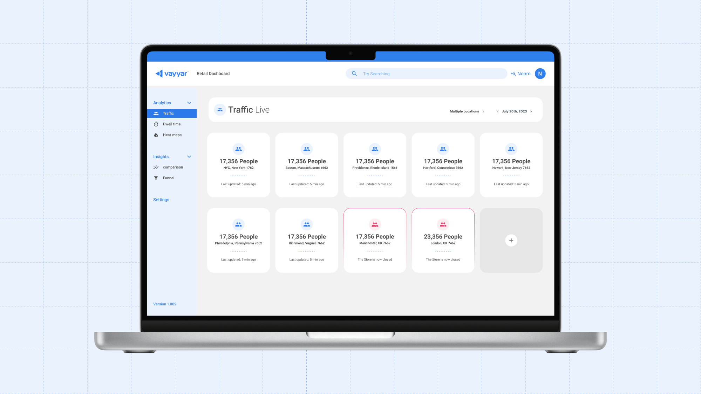Focus the Try Searching input field
701x394 pixels.
[426, 74]
